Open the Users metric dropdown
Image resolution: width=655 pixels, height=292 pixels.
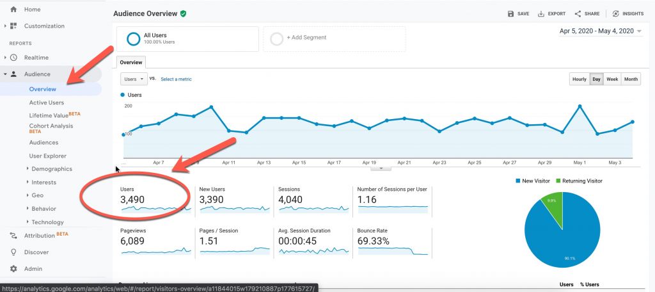click(134, 79)
